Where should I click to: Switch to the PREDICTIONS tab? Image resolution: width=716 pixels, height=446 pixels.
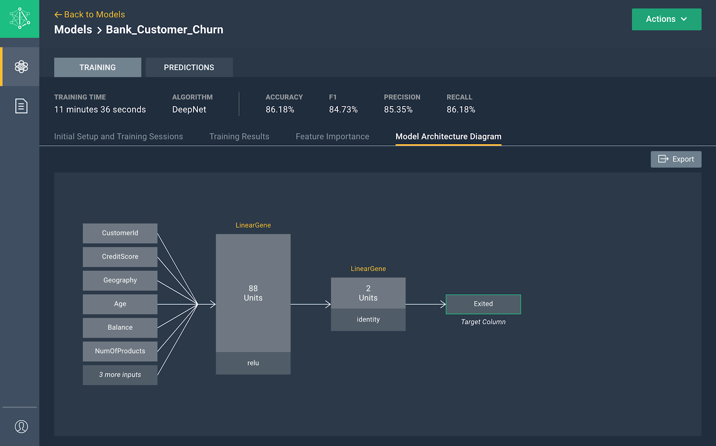pyautogui.click(x=189, y=68)
